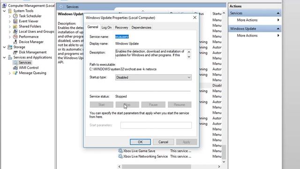Viewport: 300px width, 169px height.
Task: Click the services list horizontal scrollbar thumb
Action: click(x=157, y=167)
